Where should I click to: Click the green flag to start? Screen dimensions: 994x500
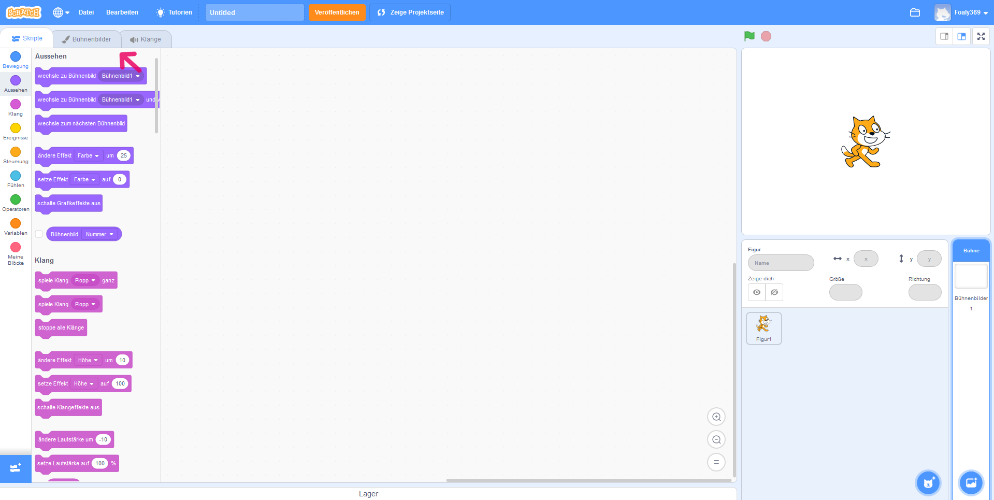click(749, 36)
